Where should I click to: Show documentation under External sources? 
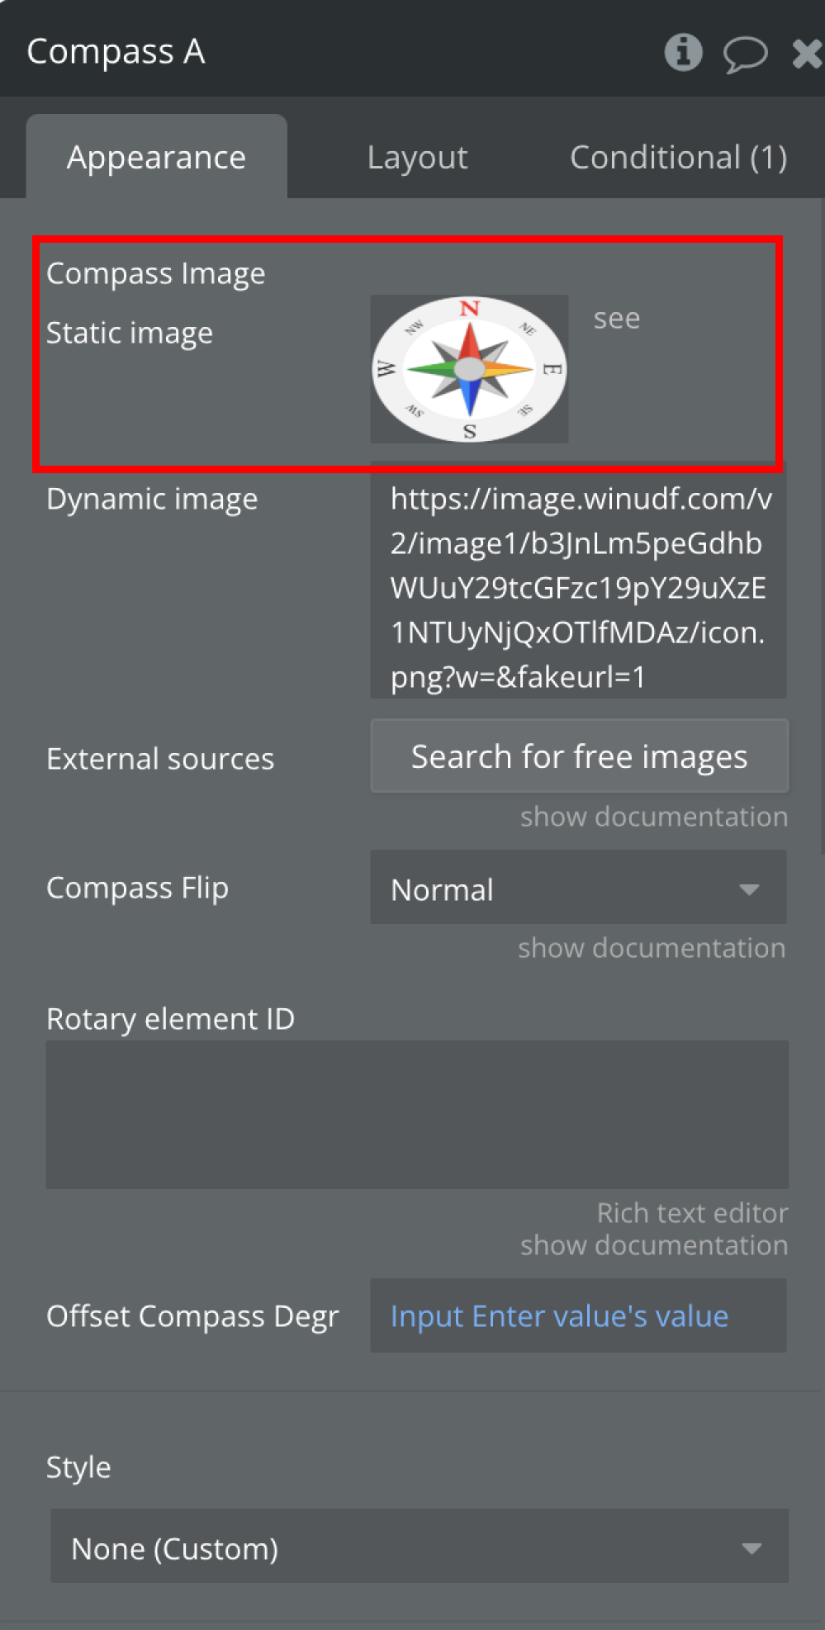pos(653,817)
